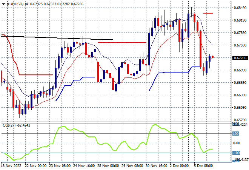Click the 0.66690 price axis label
The image size is (249, 170).
[240, 82]
